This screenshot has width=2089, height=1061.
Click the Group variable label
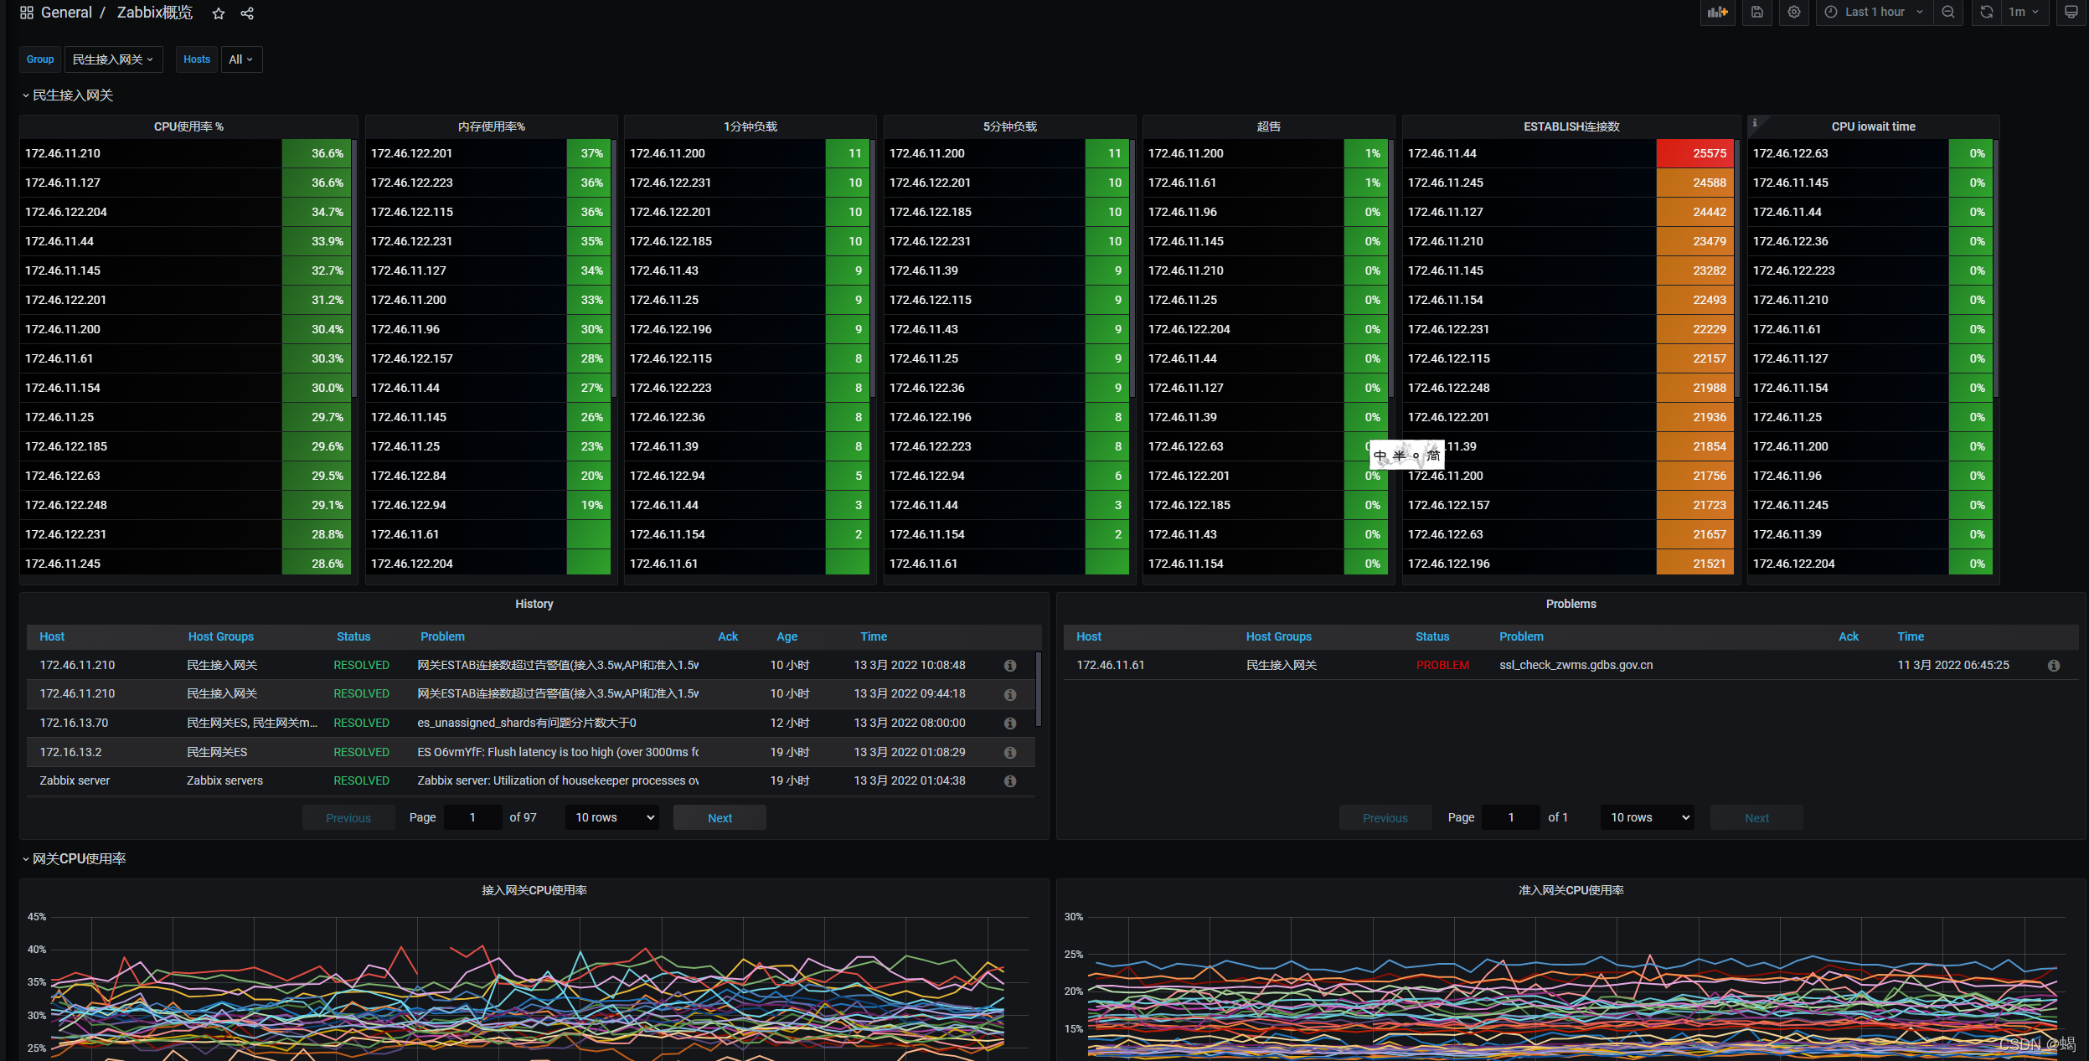tap(40, 59)
